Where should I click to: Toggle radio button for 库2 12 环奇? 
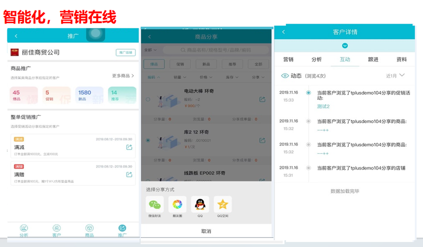click(148, 140)
